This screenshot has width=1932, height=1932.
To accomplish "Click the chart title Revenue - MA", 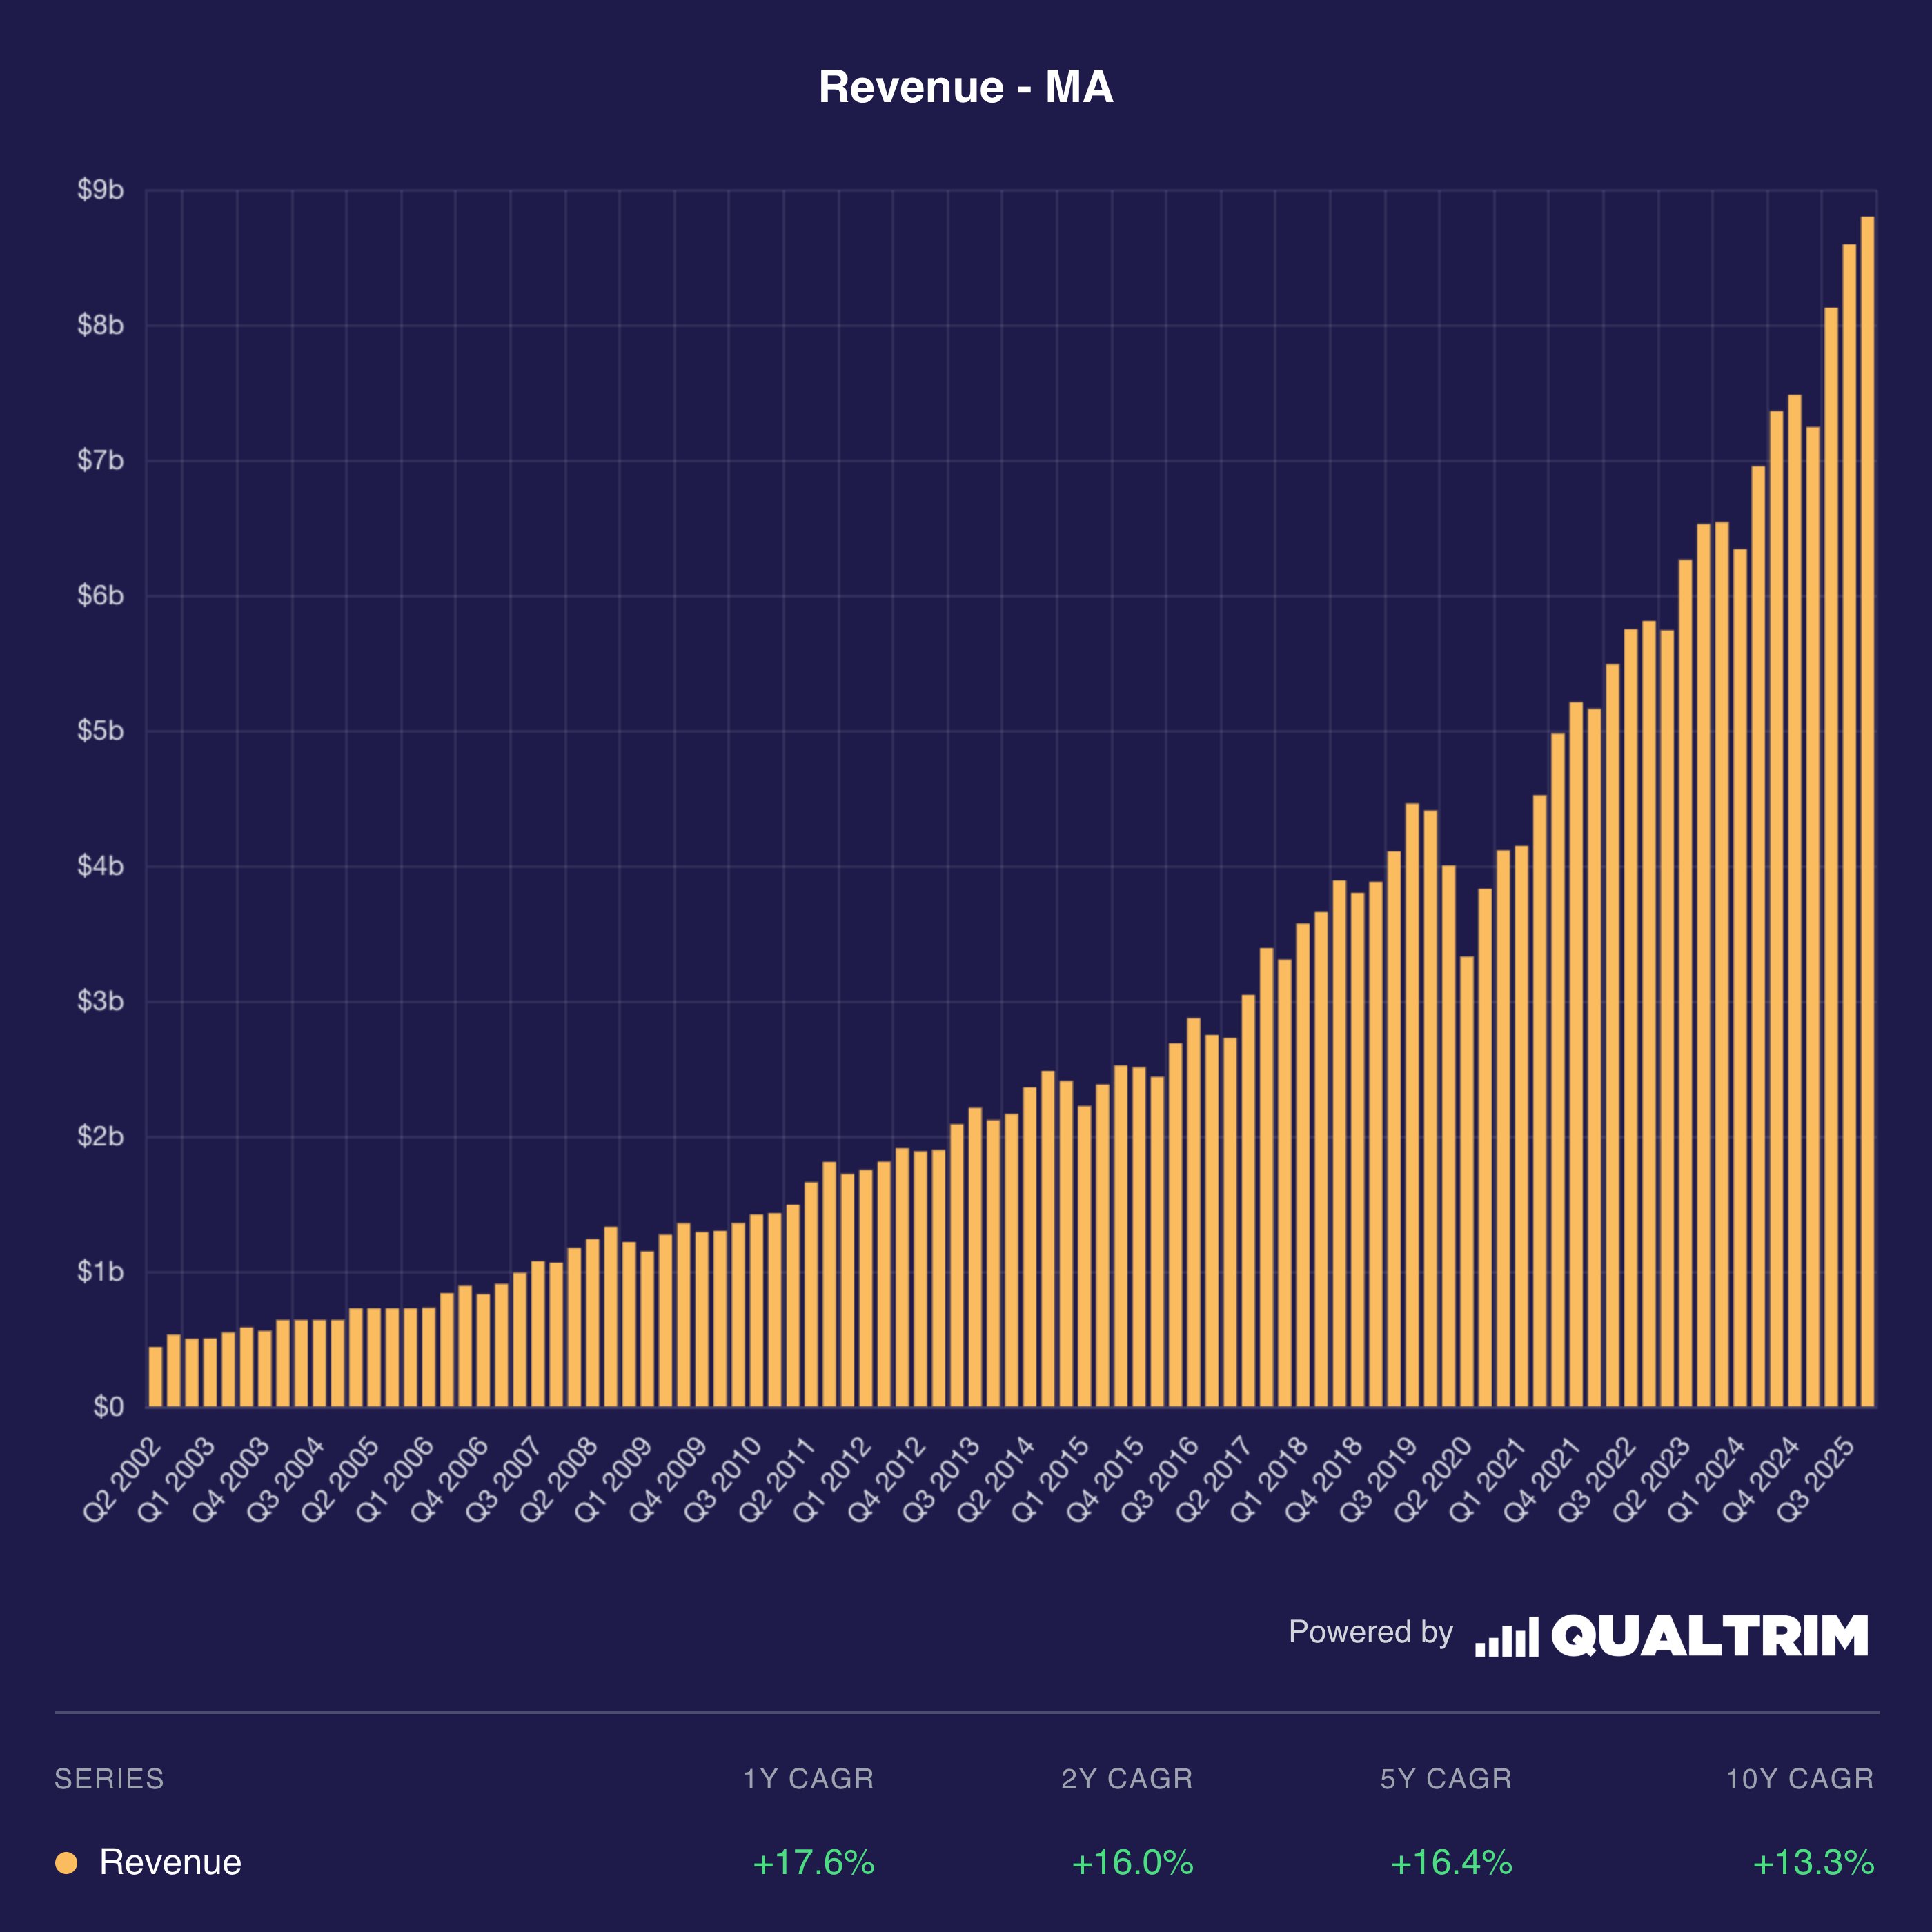I will (965, 87).
